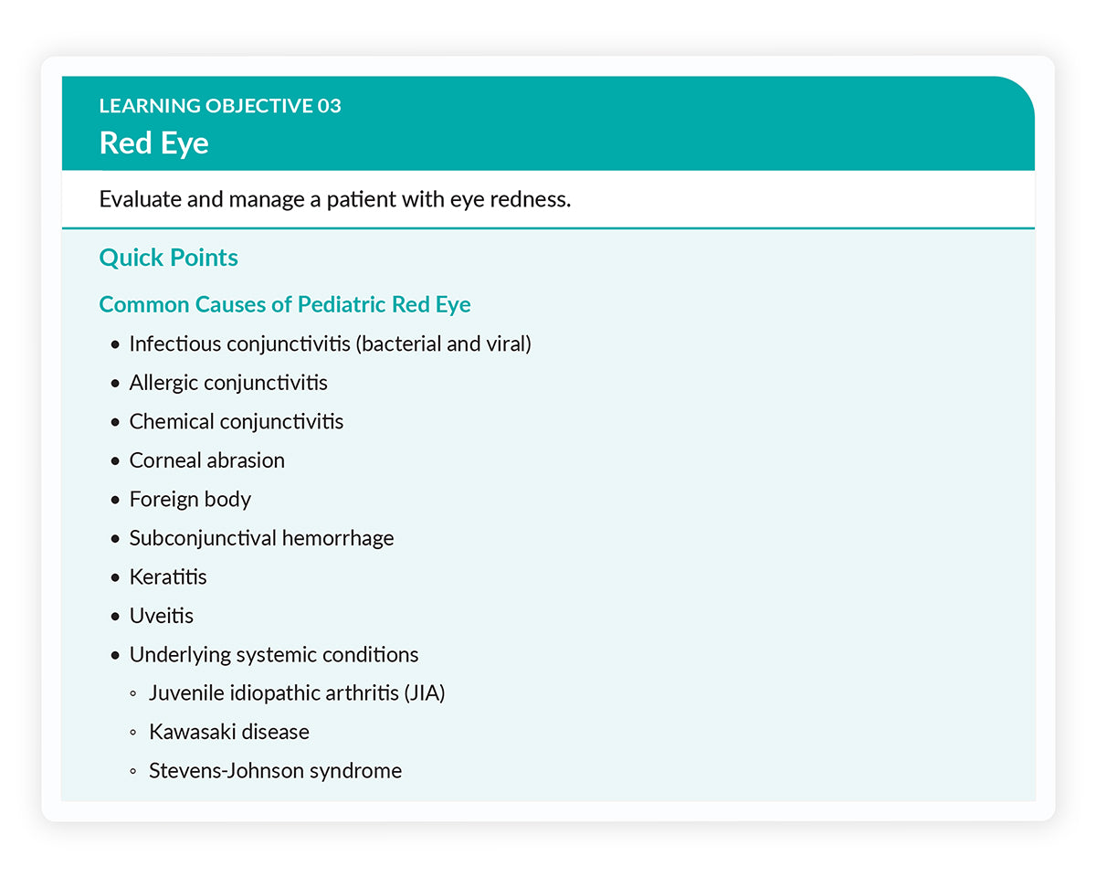1096x877 pixels.
Task: Click the "Allergic conjunctivitis" list item
Action: (228, 383)
